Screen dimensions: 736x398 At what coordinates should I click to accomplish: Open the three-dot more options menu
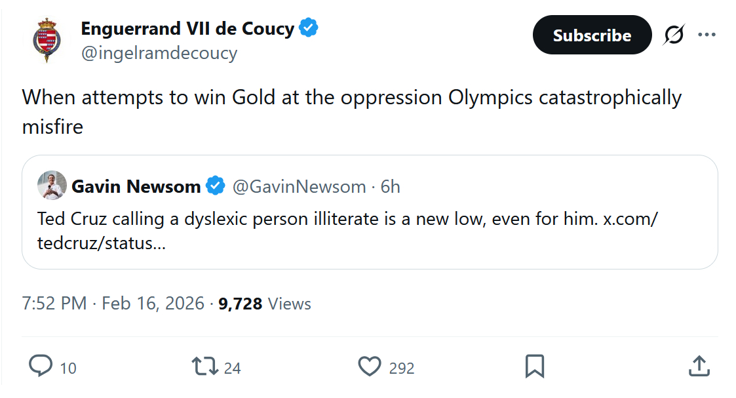pyautogui.click(x=707, y=35)
